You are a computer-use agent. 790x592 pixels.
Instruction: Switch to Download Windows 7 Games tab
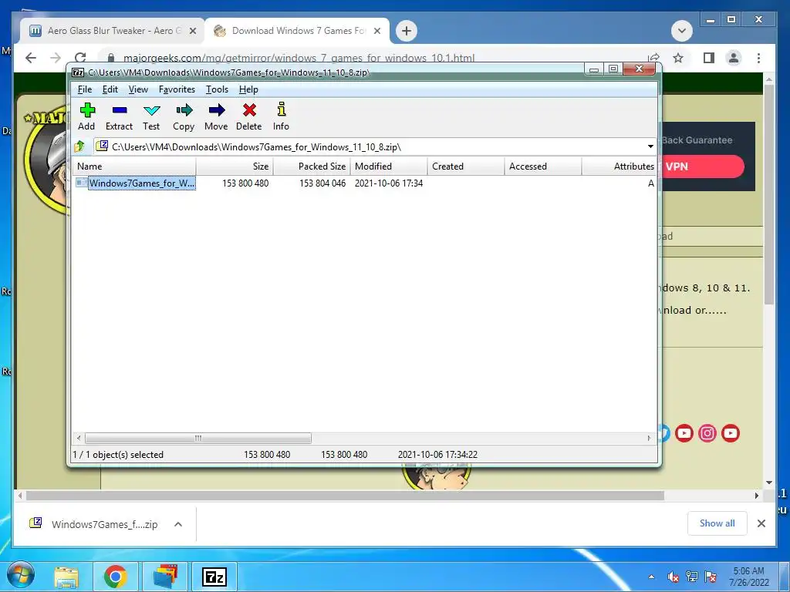tap(299, 31)
